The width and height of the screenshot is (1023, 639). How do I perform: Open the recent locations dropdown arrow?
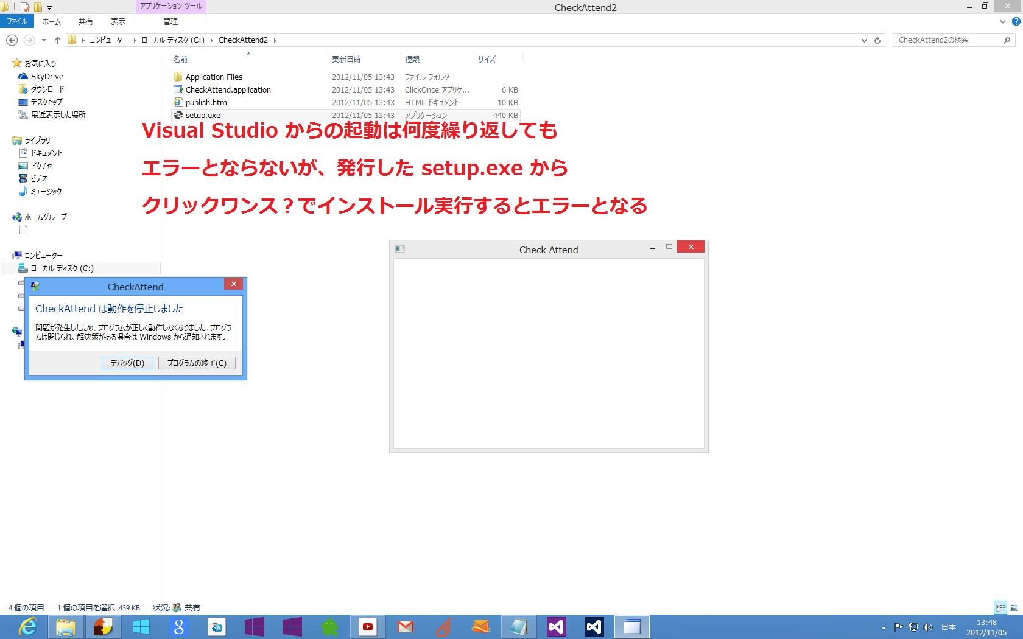coord(44,40)
